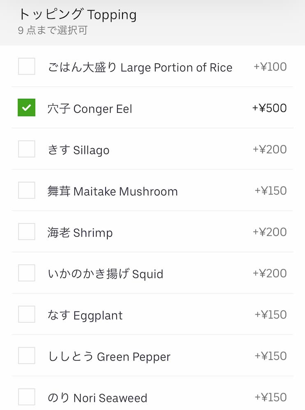305x410 pixels.
Task: Enable the Nori Seaweed checkbox
Action: [x=27, y=397]
